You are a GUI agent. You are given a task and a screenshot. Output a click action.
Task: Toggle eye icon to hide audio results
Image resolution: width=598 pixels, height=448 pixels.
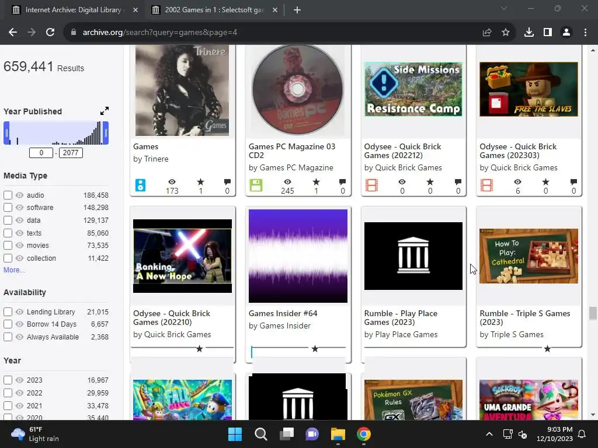19,195
